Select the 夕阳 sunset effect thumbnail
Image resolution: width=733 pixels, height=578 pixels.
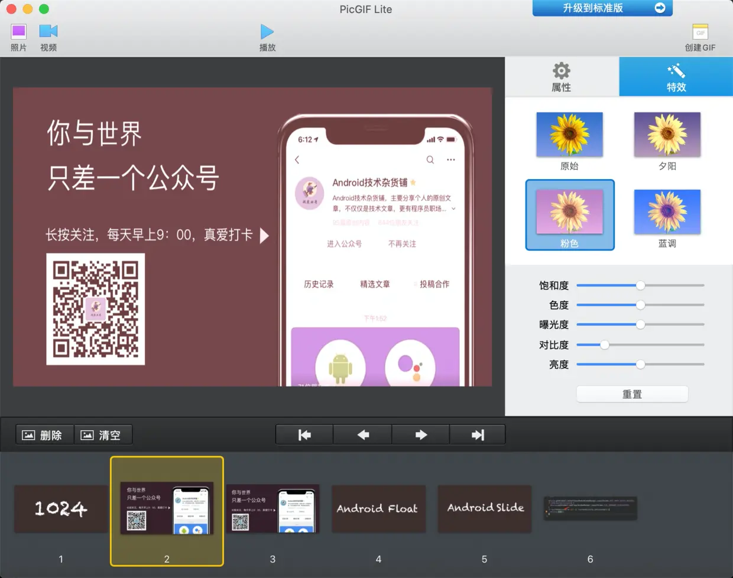click(667, 135)
